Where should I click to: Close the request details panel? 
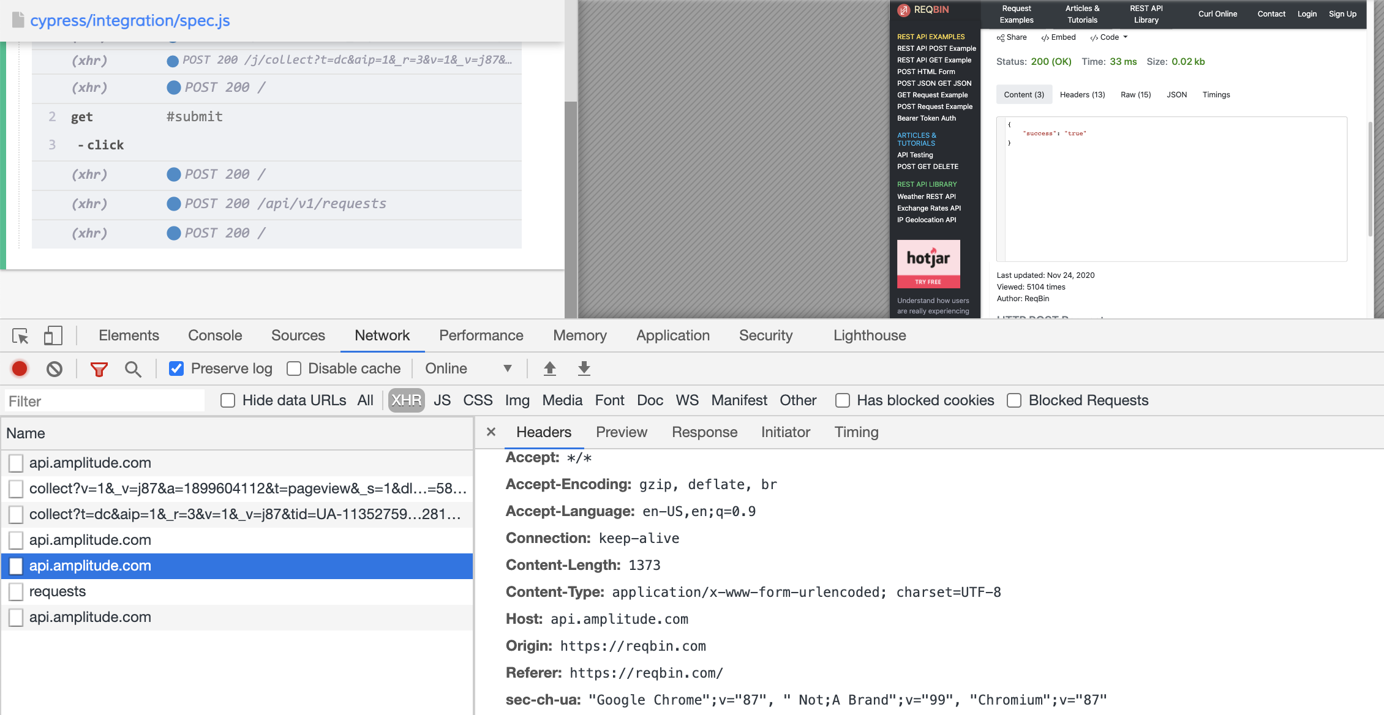pyautogui.click(x=491, y=432)
